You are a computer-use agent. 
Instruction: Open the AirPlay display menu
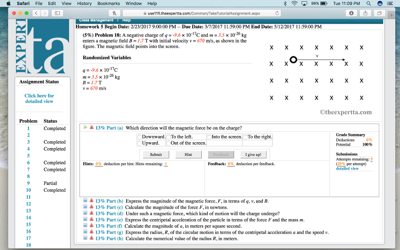304,3
